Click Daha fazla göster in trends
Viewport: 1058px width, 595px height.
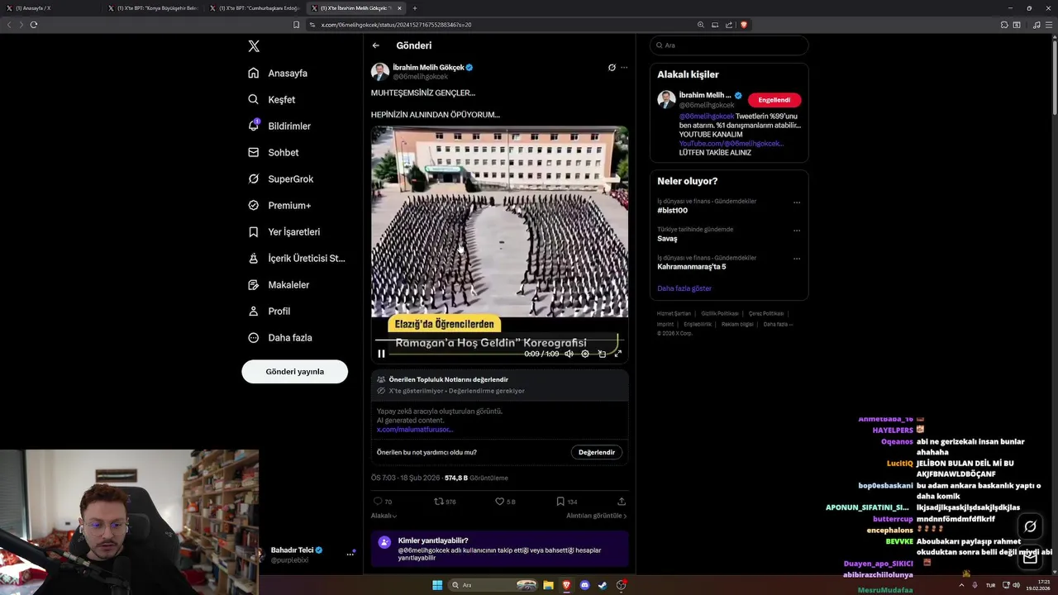point(684,288)
